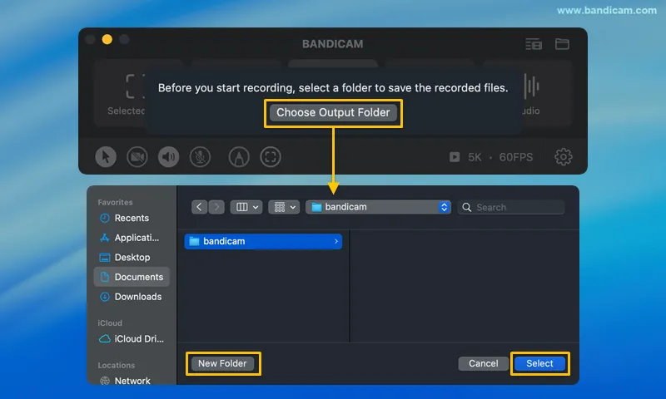Open the bandicam folder path popup

pyautogui.click(x=378, y=207)
